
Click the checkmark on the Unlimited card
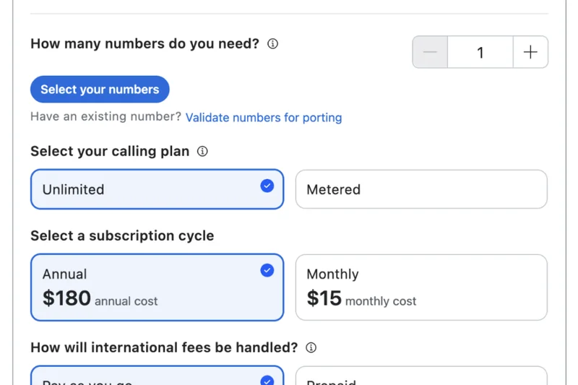pos(267,186)
